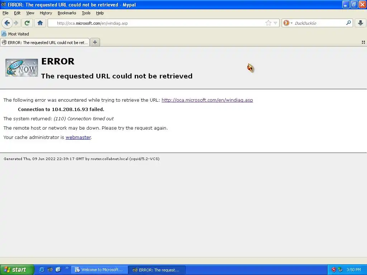The image size is (367, 275).
Task: Open the Edit menu
Action: coord(17,13)
